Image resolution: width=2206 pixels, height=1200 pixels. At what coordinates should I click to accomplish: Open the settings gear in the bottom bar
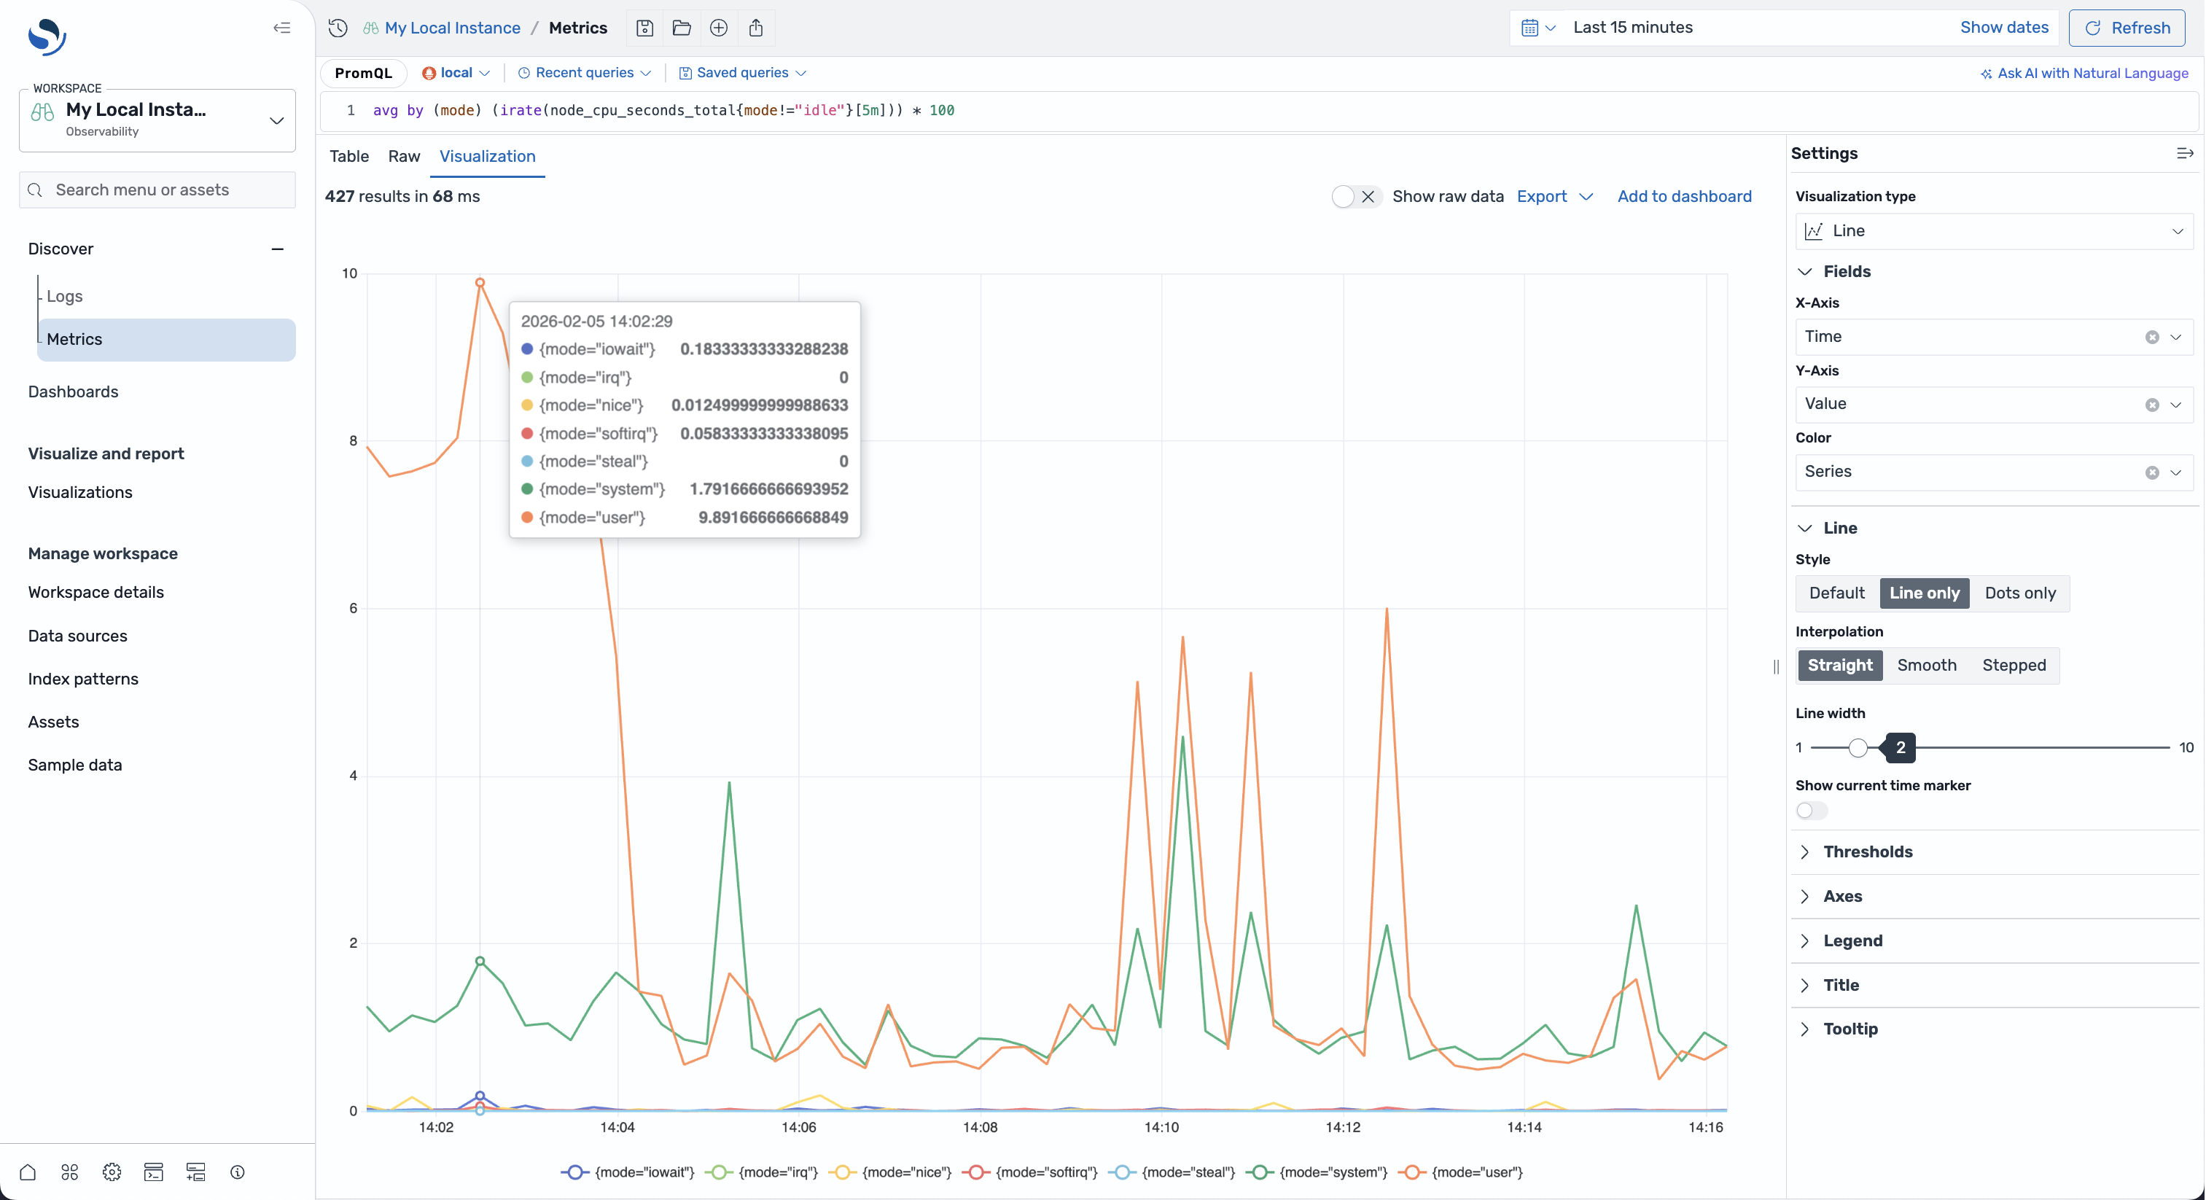(112, 1172)
